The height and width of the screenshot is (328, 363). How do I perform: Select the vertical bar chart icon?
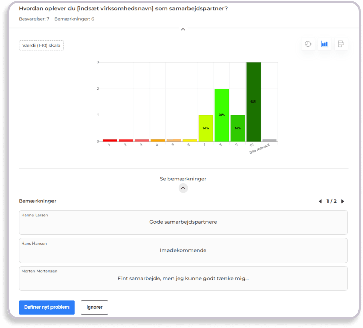tap(324, 44)
